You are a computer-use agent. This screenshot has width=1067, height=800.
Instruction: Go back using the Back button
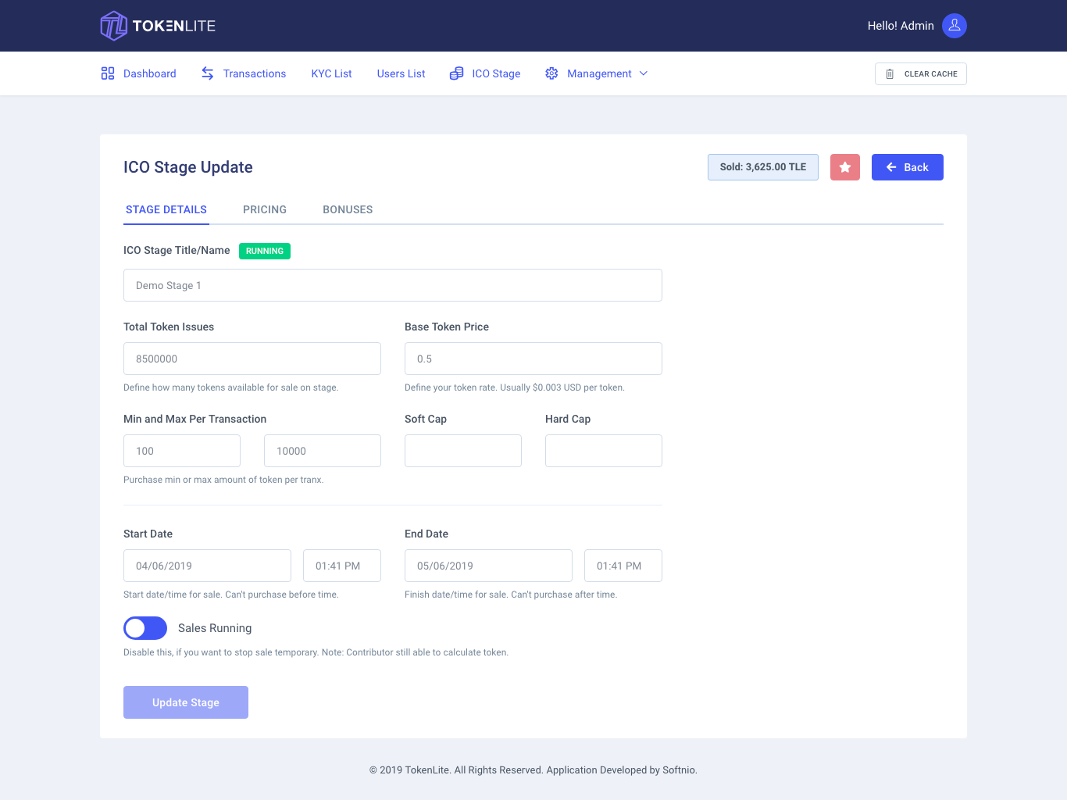tap(907, 167)
